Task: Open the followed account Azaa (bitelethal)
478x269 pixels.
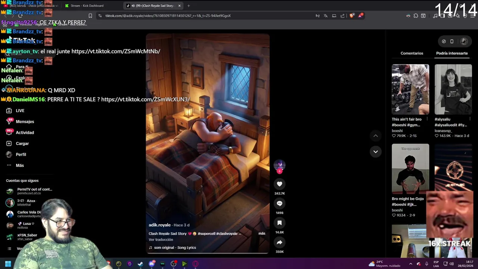Action: [x=21, y=202]
